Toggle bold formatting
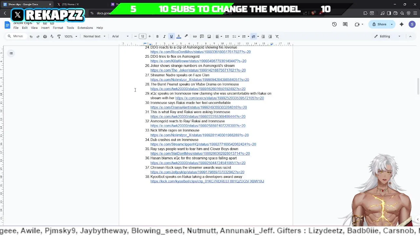 coord(157,36)
